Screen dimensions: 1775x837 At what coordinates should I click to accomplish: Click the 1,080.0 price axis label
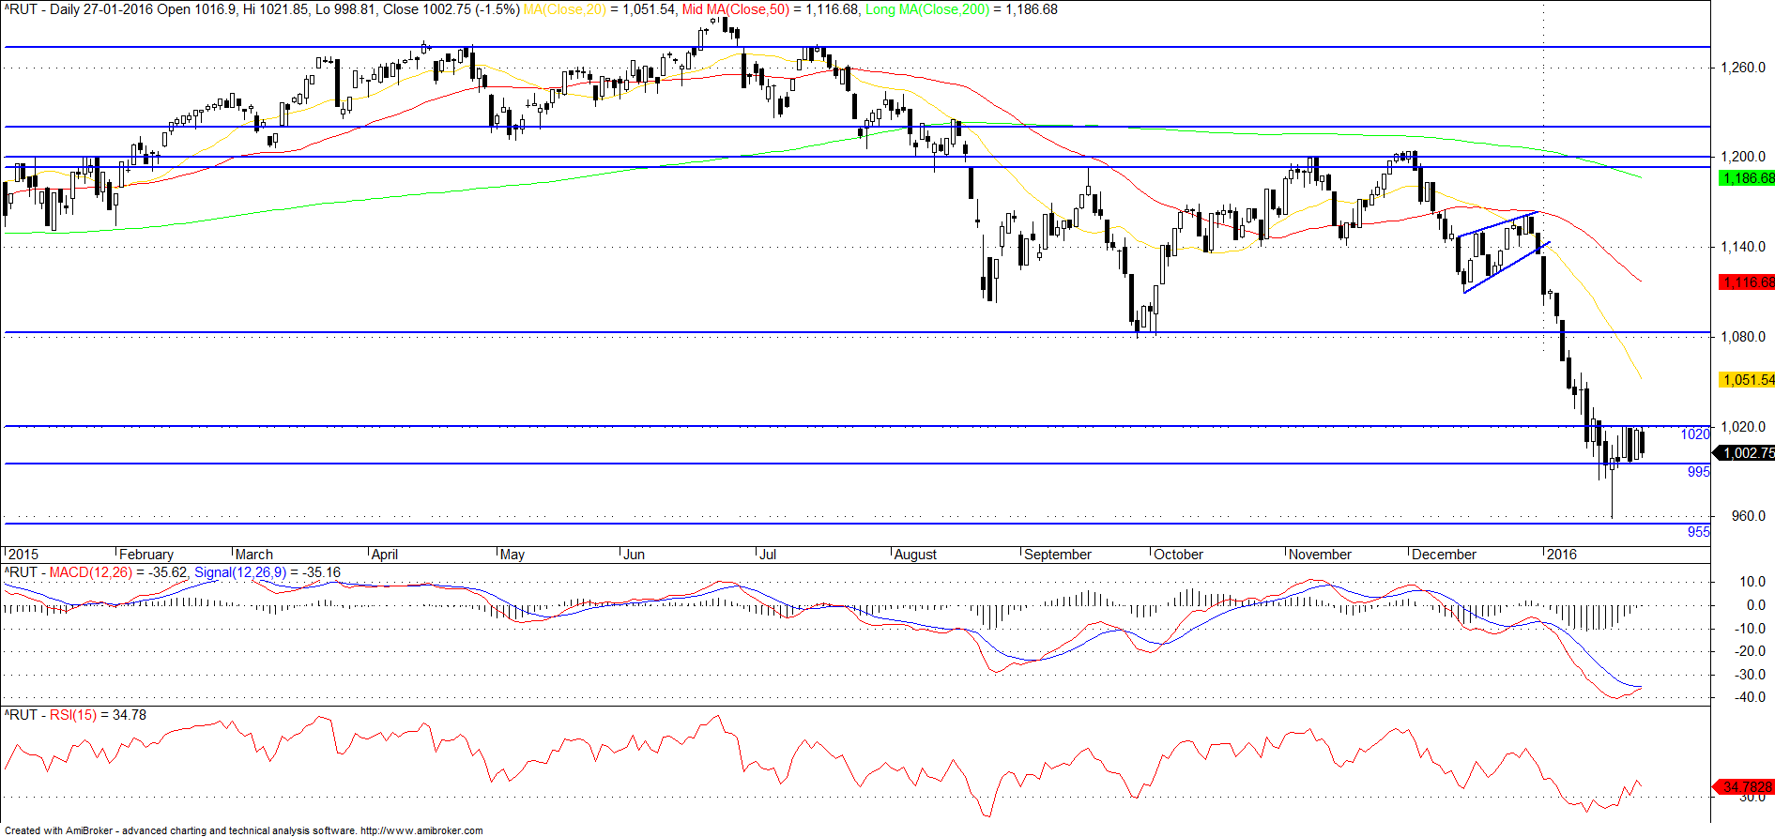[x=1743, y=337]
